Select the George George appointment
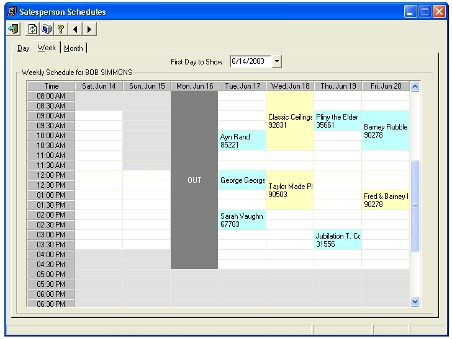 (x=242, y=180)
